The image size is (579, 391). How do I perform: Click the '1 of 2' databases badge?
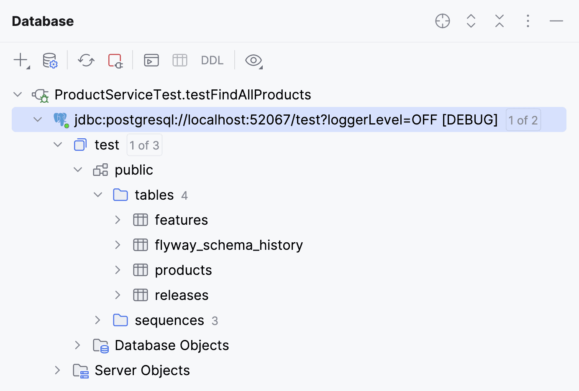click(x=523, y=120)
